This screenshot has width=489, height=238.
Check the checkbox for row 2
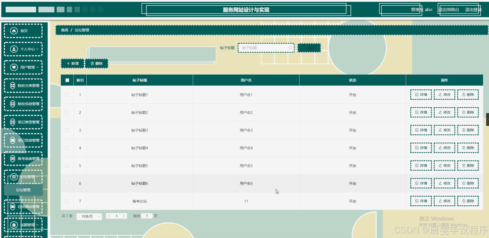coord(67,113)
